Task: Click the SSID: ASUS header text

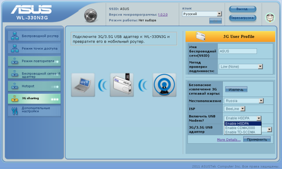Action: (119, 9)
